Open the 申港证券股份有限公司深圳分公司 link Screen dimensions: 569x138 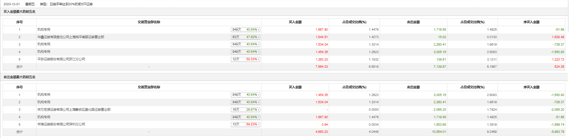click(x=61, y=124)
